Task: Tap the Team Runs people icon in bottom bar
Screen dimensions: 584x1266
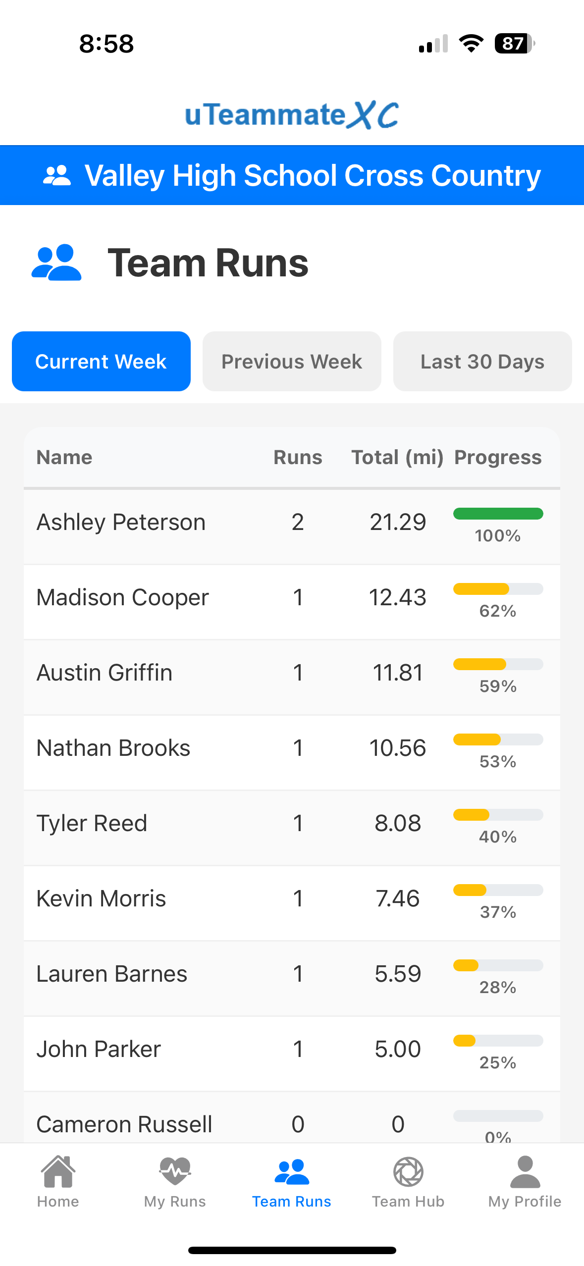Action: pyautogui.click(x=292, y=1172)
